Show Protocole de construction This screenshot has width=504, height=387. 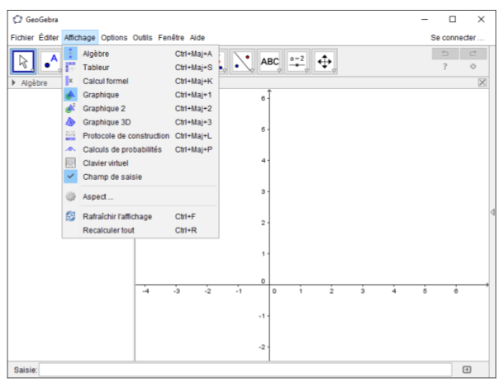click(140, 135)
